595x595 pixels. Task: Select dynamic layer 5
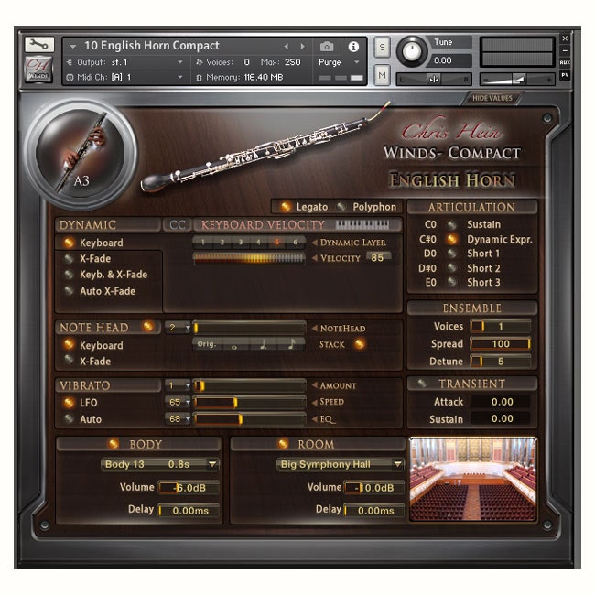[x=277, y=242]
